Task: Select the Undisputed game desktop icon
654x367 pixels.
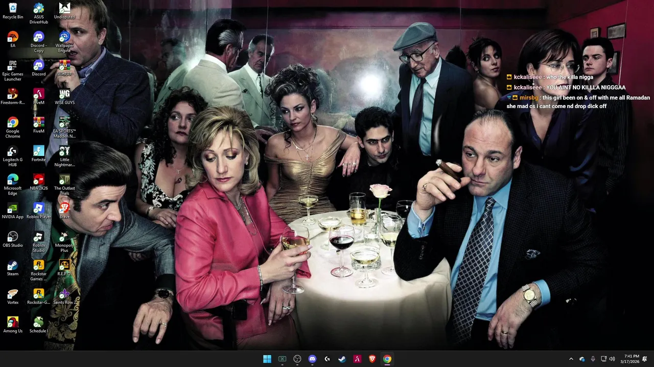Action: point(64,11)
